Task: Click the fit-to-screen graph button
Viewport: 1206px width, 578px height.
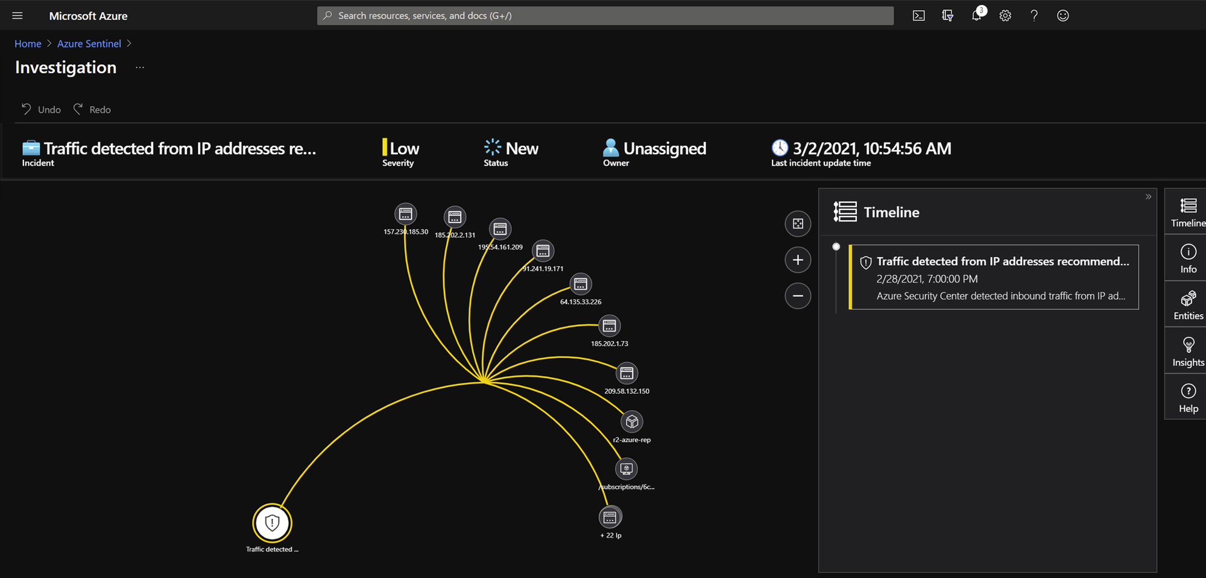Action: pos(798,224)
